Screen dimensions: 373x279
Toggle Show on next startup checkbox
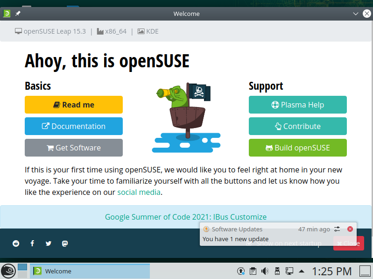[249, 243]
